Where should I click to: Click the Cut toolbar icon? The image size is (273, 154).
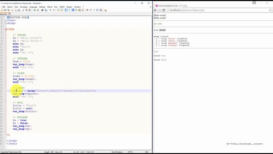[23, 10]
